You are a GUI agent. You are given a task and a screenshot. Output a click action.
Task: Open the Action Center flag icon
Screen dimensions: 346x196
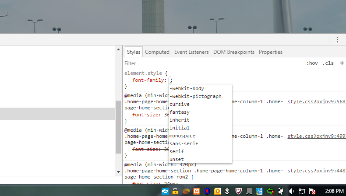(x=312, y=191)
